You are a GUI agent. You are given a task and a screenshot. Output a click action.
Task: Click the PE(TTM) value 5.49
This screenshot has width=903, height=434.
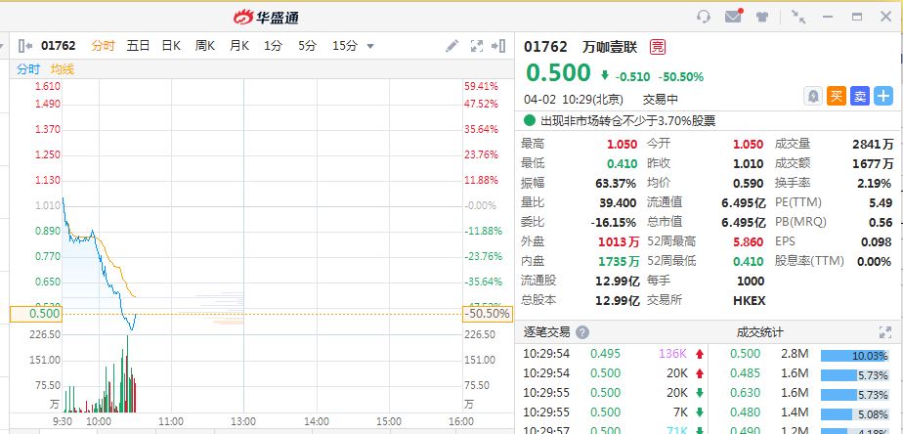tap(881, 203)
